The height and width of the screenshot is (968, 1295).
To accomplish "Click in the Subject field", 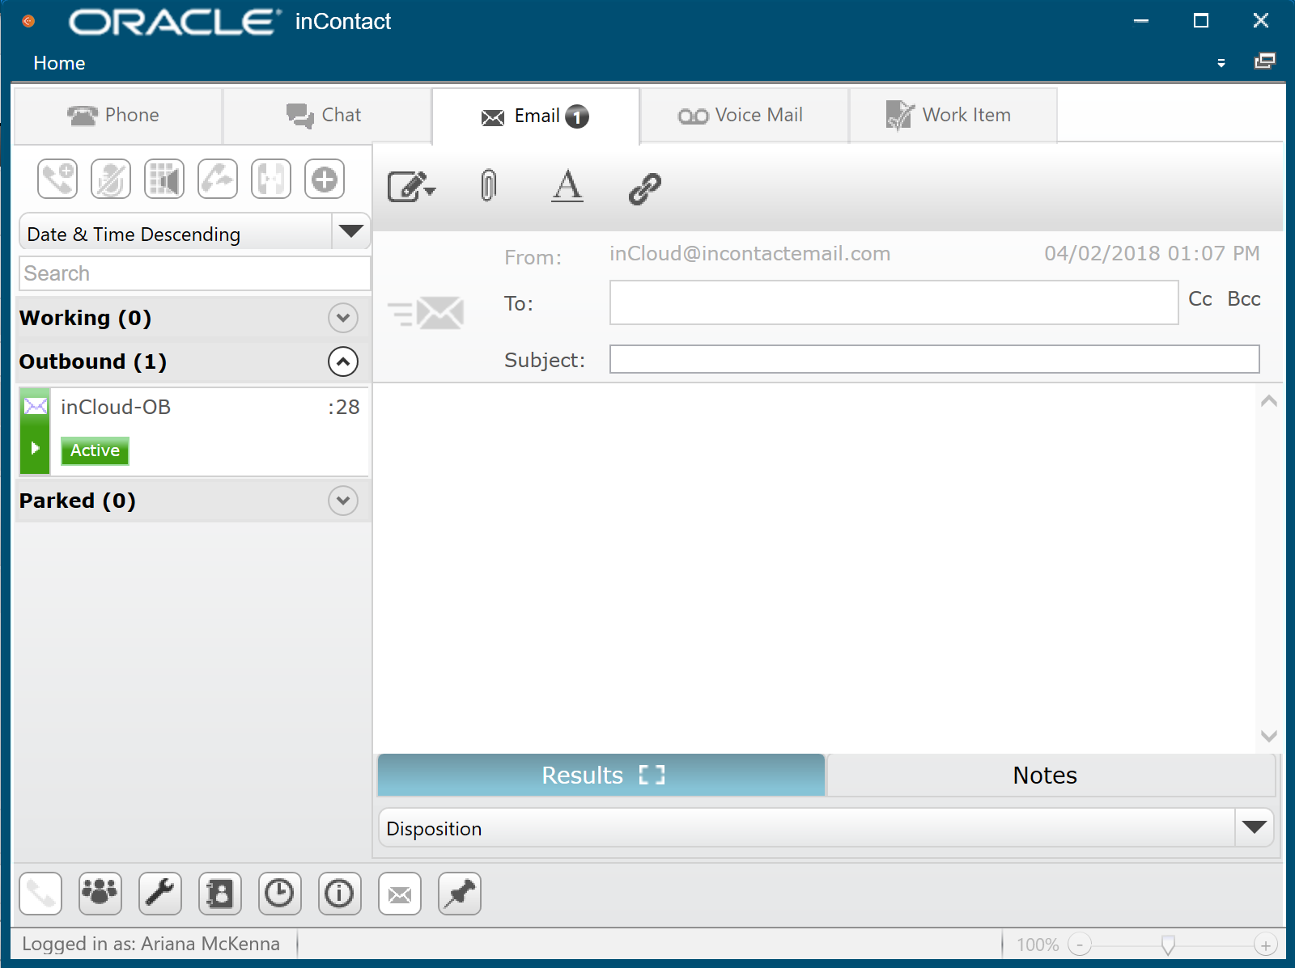I will (x=934, y=359).
